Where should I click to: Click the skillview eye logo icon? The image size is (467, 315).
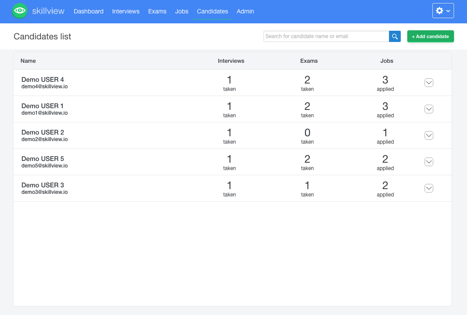coord(19,11)
